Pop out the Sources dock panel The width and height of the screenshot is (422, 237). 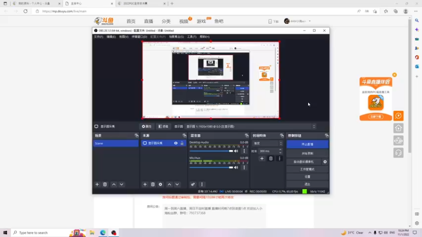[x=184, y=135]
